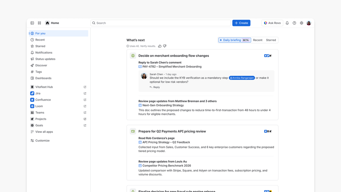Open Prepare for Q2 Payments API pricing review title

pos(172,131)
